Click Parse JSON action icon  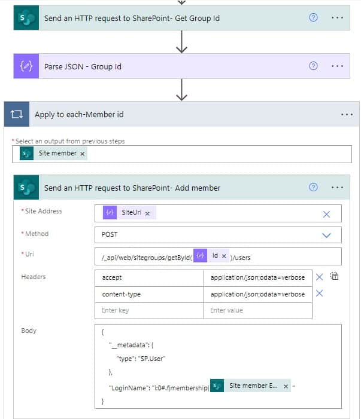click(x=26, y=66)
